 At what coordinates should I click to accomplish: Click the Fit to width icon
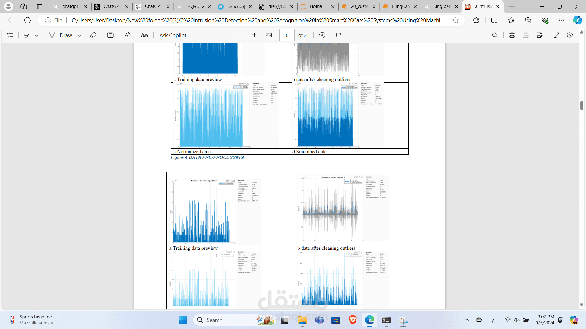[269, 35]
